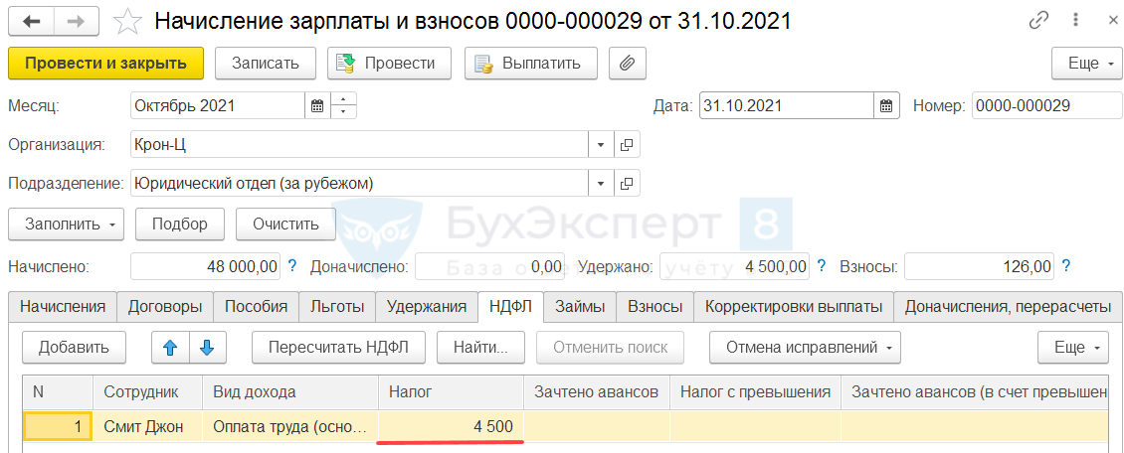Open the calendar picker for Дата

tap(887, 105)
